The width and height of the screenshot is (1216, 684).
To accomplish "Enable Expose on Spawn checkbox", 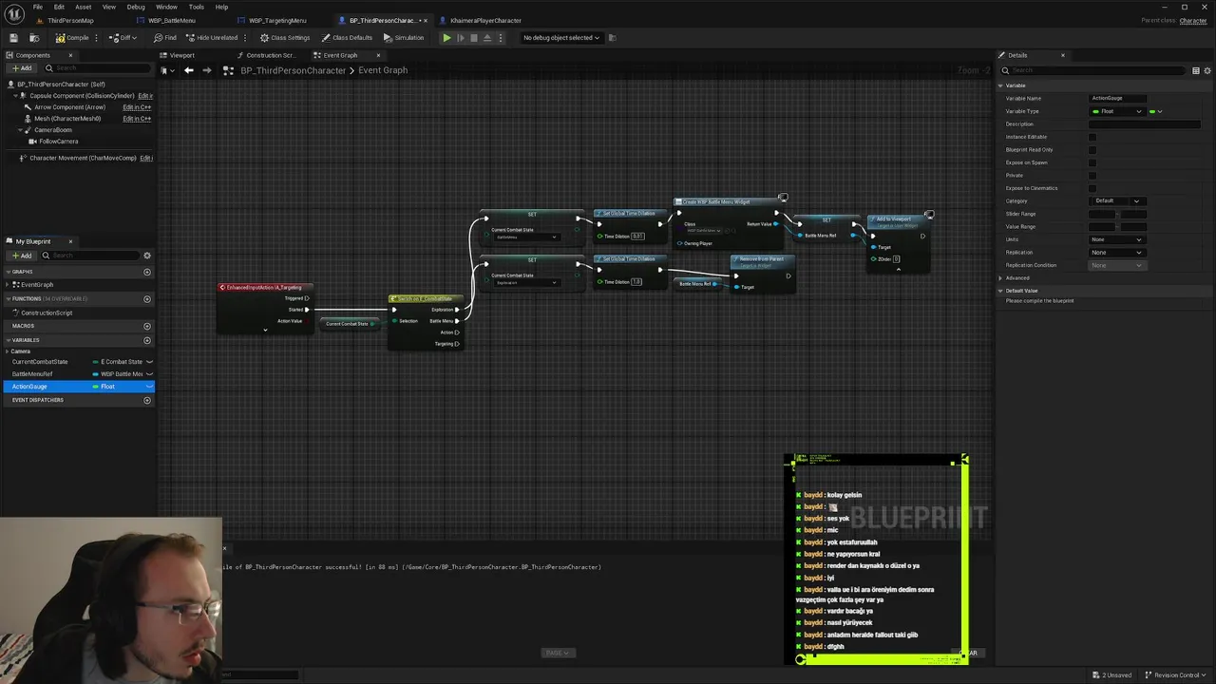I will tap(1092, 162).
